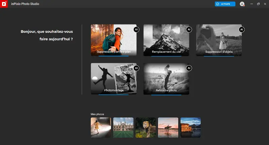The width and height of the screenshot is (269, 145).
Task: Click the inPixio red logo icon
Action: [x=4, y=4]
